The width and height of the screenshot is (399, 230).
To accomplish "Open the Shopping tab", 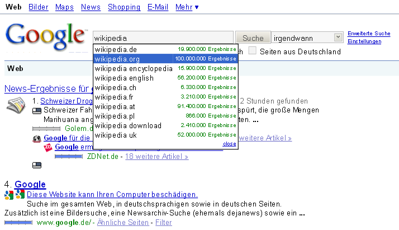I will click(124, 7).
